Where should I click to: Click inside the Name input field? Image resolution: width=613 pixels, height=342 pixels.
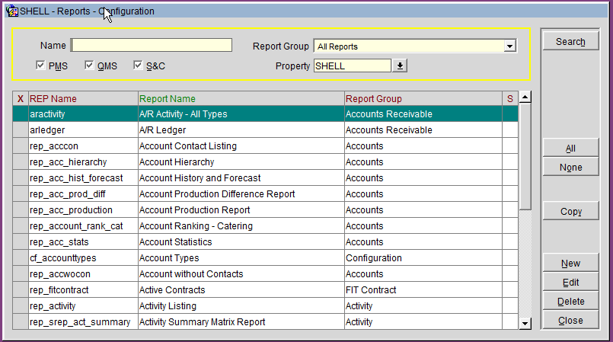pyautogui.click(x=151, y=46)
